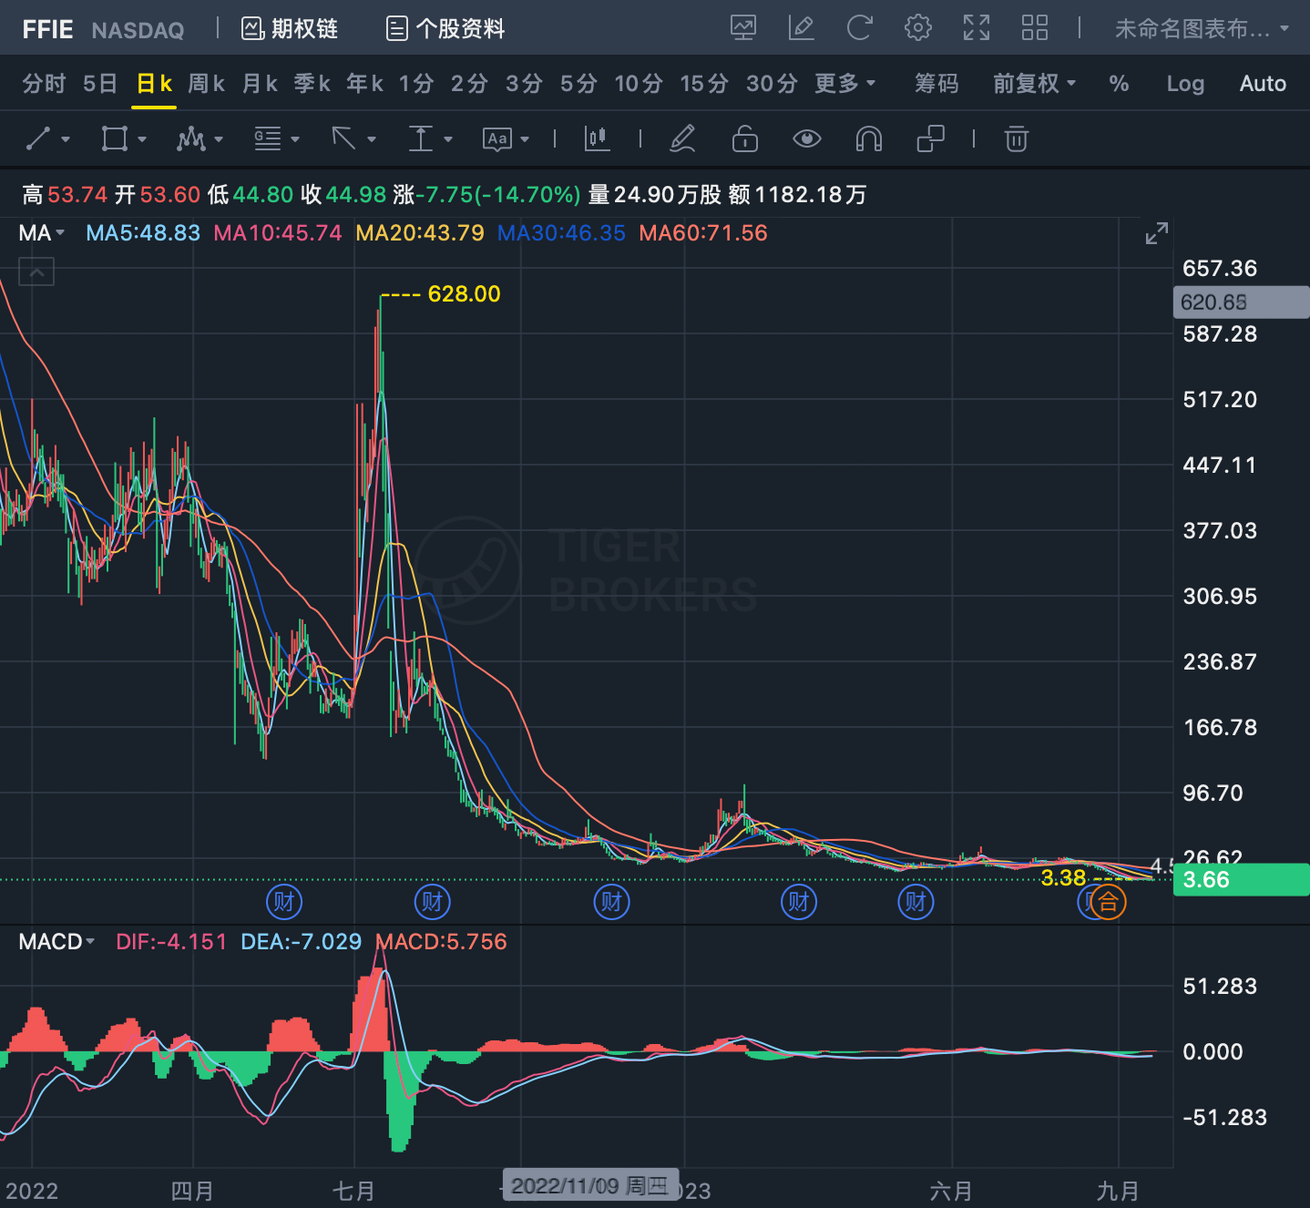Toggle drawings visibility with the eye icon
Viewport: 1310px width, 1208px height.
coord(807,138)
